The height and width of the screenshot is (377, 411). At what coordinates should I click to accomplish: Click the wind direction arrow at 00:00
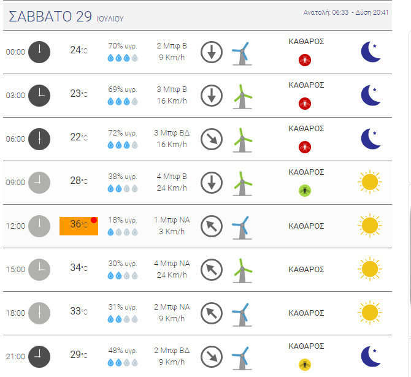click(x=212, y=52)
